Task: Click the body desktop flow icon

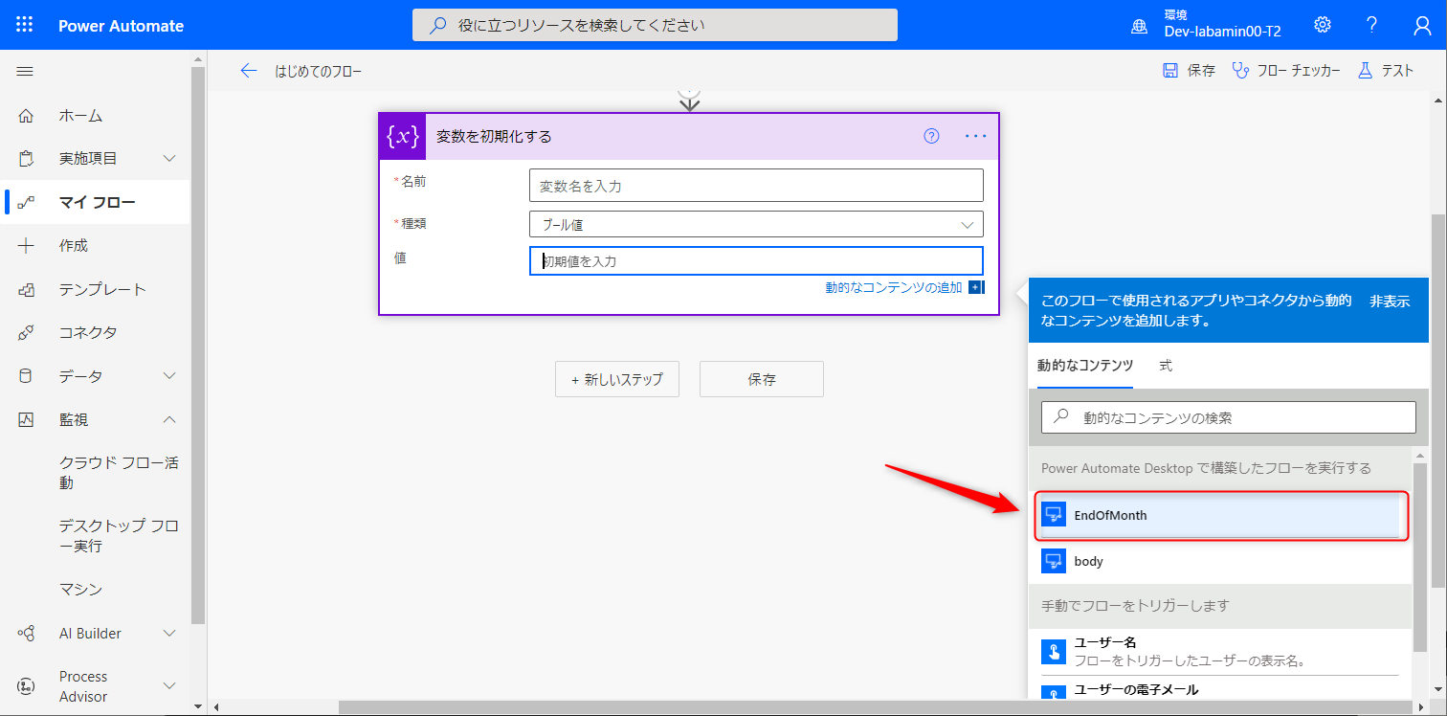Action: click(1054, 561)
